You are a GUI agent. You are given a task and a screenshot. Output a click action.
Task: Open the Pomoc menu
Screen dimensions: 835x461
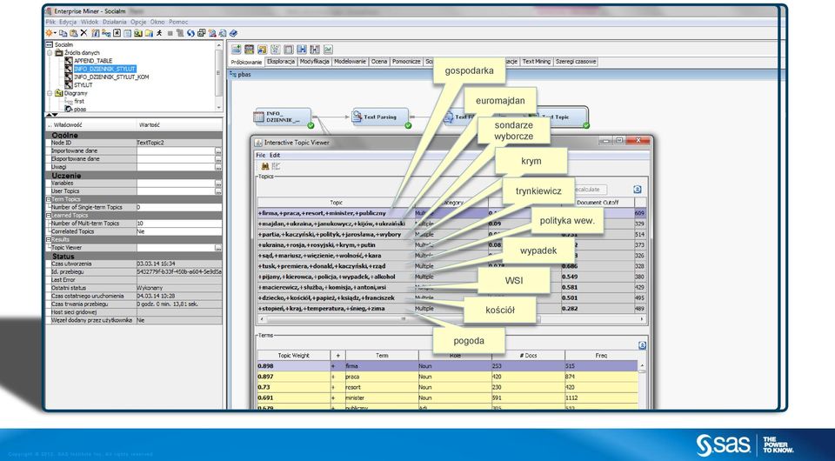[178, 22]
